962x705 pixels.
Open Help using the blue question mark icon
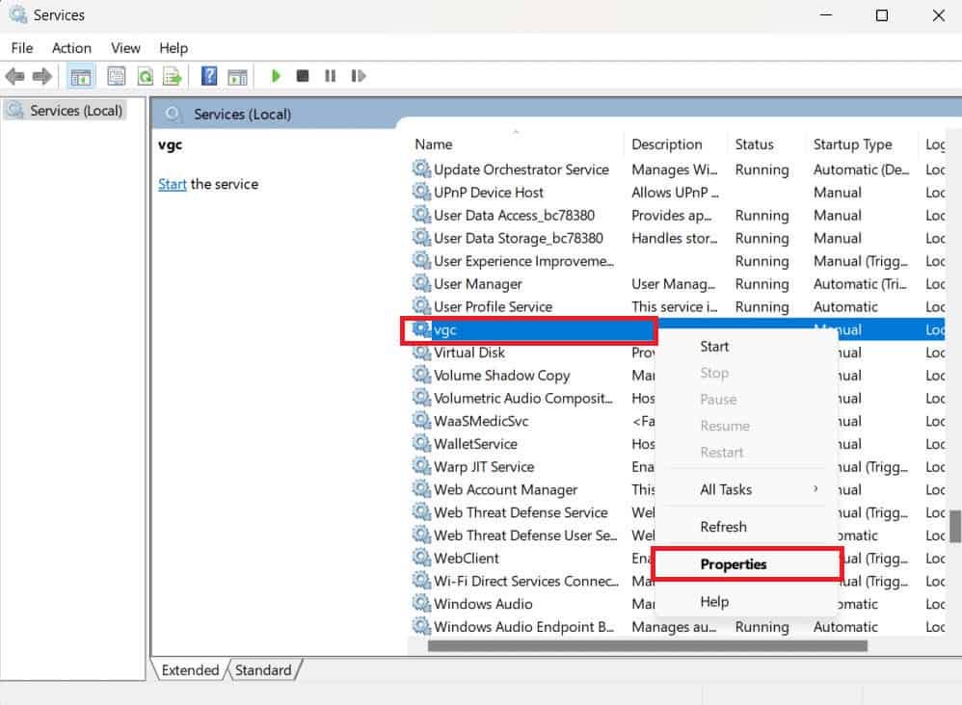[x=208, y=76]
